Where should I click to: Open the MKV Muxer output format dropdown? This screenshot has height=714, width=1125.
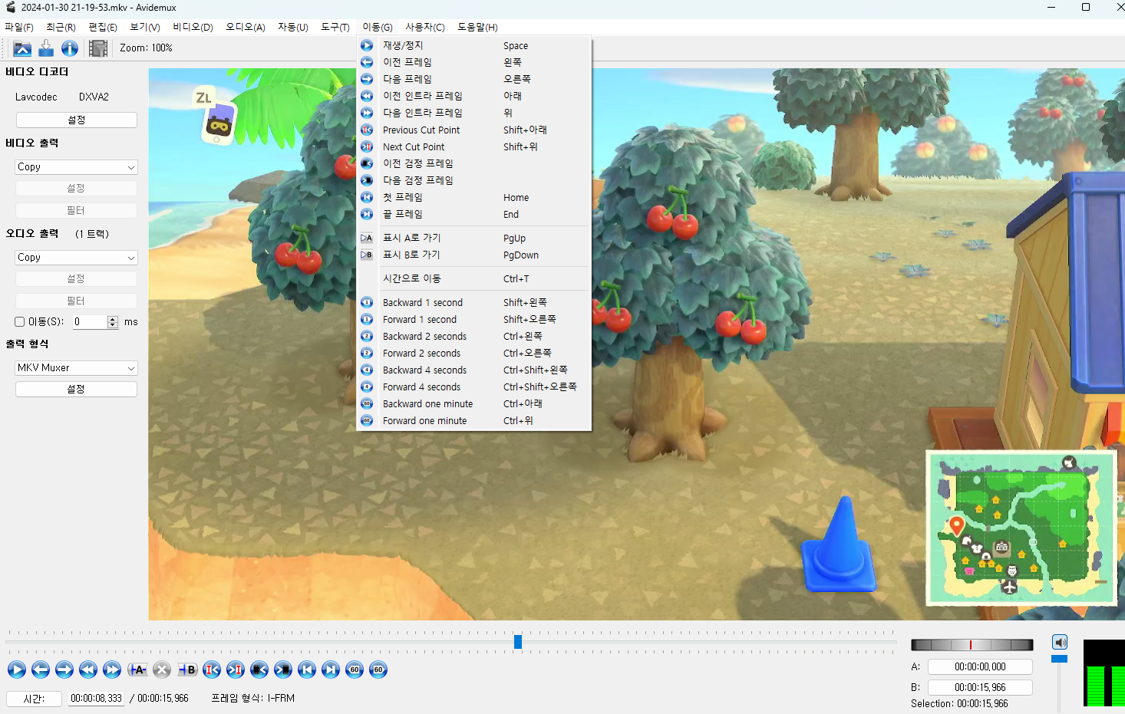coord(77,368)
